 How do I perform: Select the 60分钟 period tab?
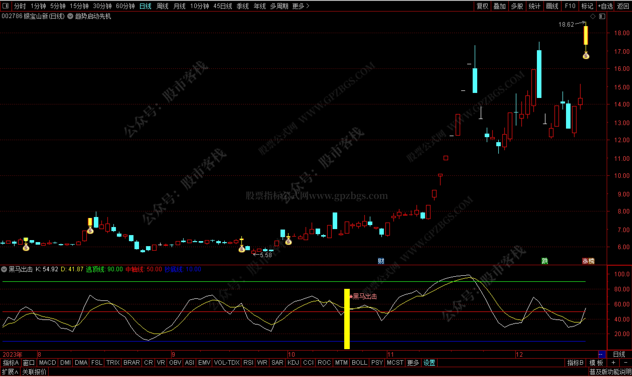point(125,6)
